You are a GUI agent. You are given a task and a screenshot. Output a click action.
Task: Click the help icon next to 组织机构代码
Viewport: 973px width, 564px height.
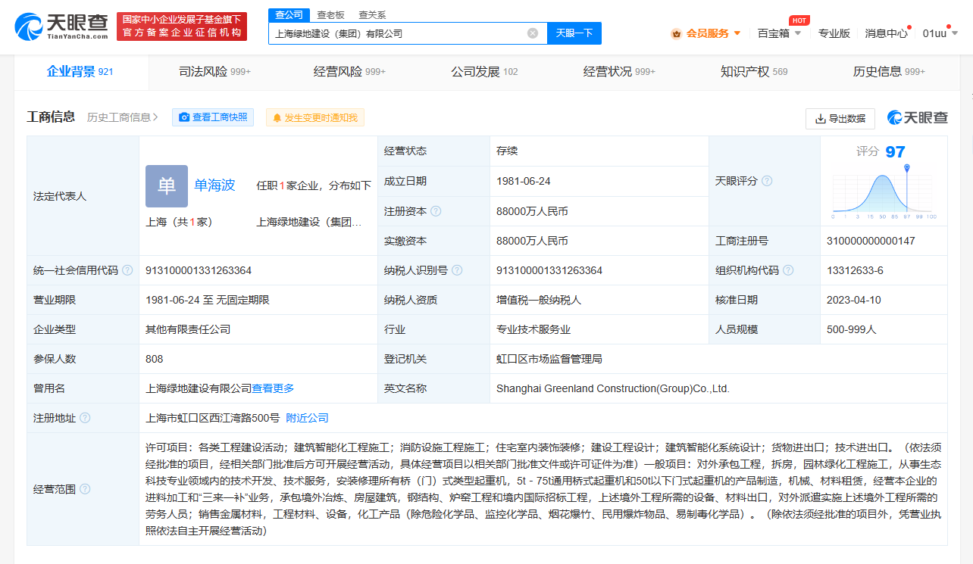coord(788,270)
